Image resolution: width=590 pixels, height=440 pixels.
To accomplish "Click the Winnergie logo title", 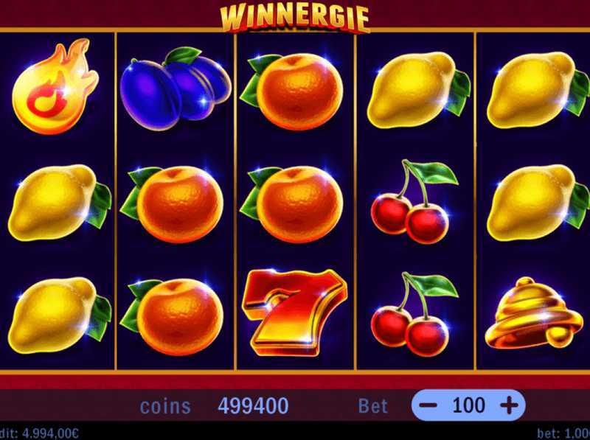I will (x=294, y=18).
